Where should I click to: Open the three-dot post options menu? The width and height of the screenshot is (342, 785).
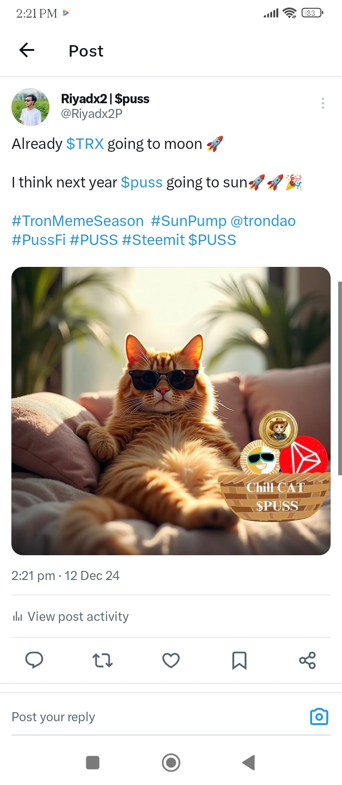323,103
